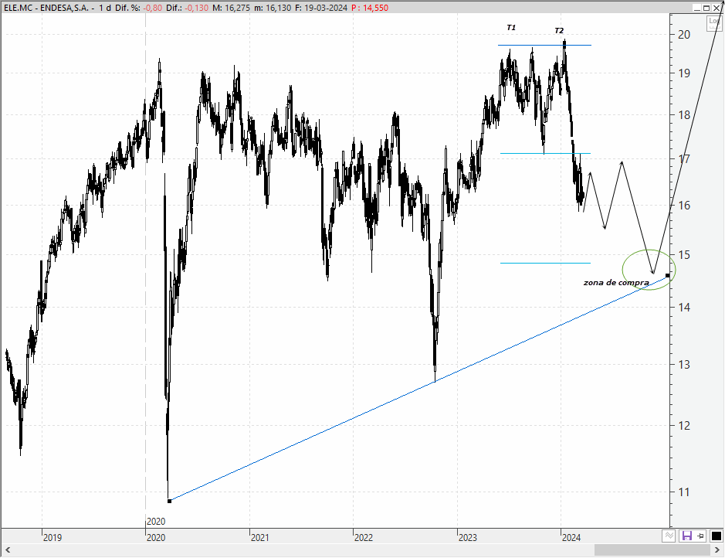Click the horizontal scrollbar thumb

(x=652, y=549)
